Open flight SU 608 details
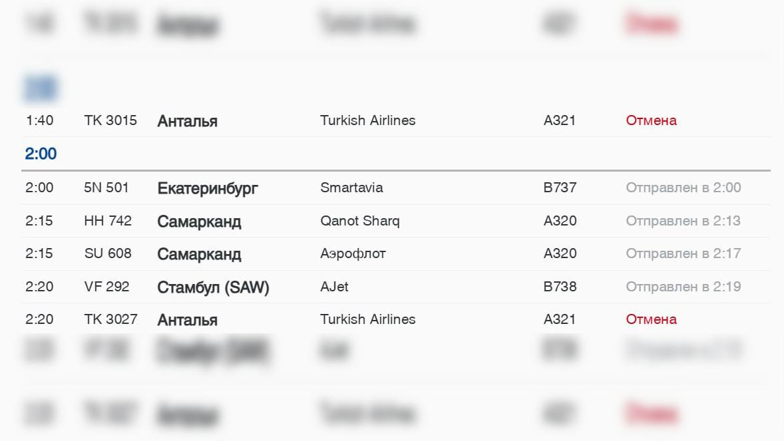 click(108, 253)
